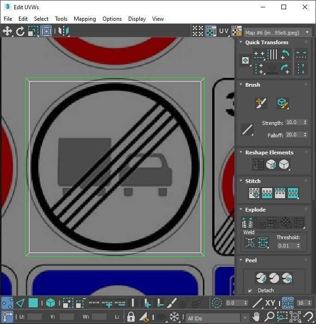
Task: Choose the Scale selected subobjects tool
Action: pos(33,31)
